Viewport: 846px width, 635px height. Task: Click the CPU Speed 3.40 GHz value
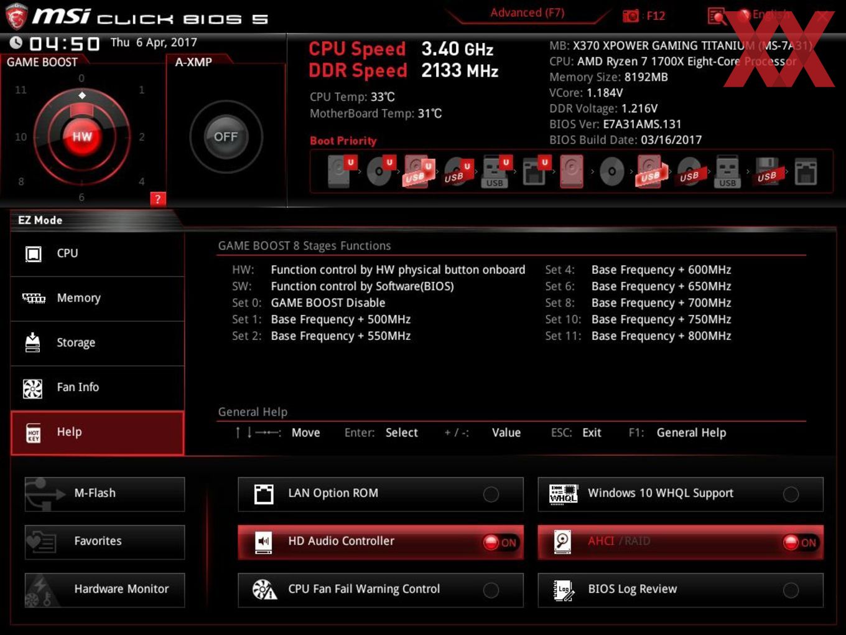457,49
